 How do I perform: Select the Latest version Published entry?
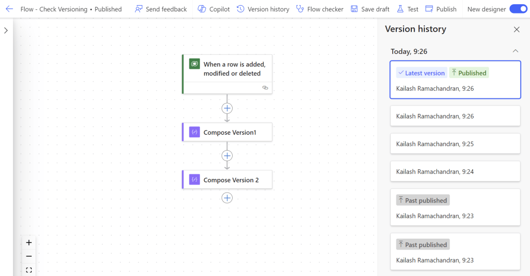point(455,80)
